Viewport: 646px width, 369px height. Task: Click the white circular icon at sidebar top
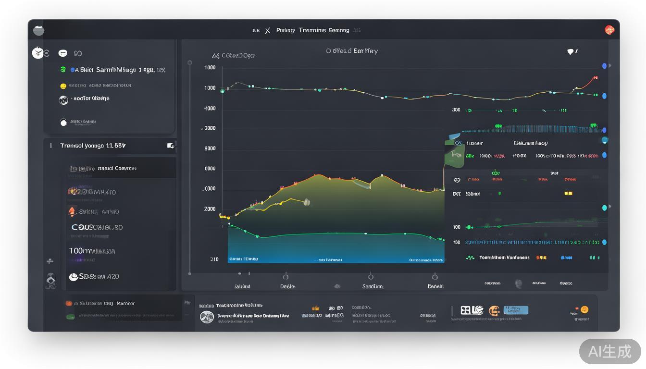(37, 53)
